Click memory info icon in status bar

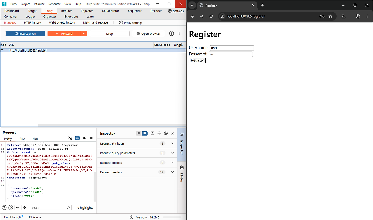coord(132,217)
